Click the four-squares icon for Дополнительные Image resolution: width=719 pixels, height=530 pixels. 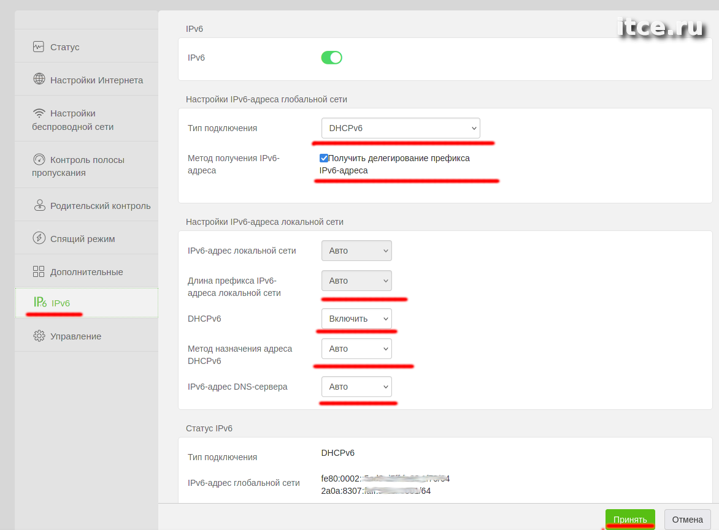pyautogui.click(x=39, y=271)
